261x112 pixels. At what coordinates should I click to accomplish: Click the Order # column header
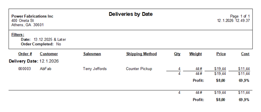(25, 54)
